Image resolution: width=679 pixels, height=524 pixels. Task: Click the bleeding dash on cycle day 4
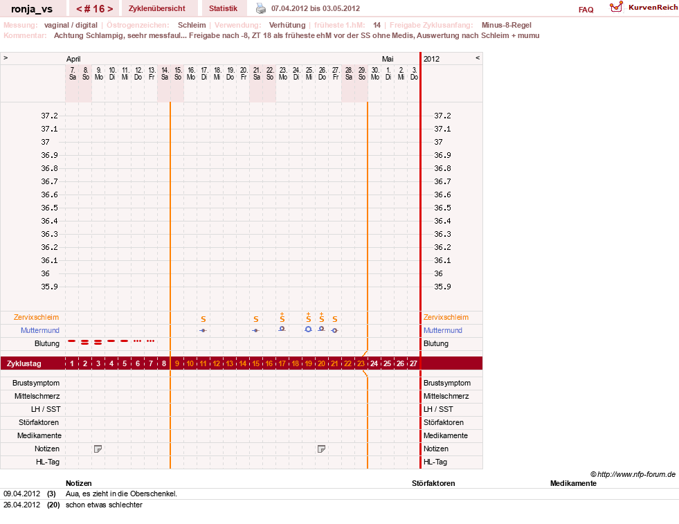tap(111, 341)
